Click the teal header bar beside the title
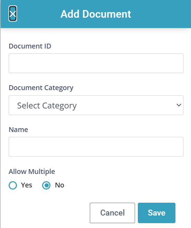191x228 pixels. (x=161, y=14)
